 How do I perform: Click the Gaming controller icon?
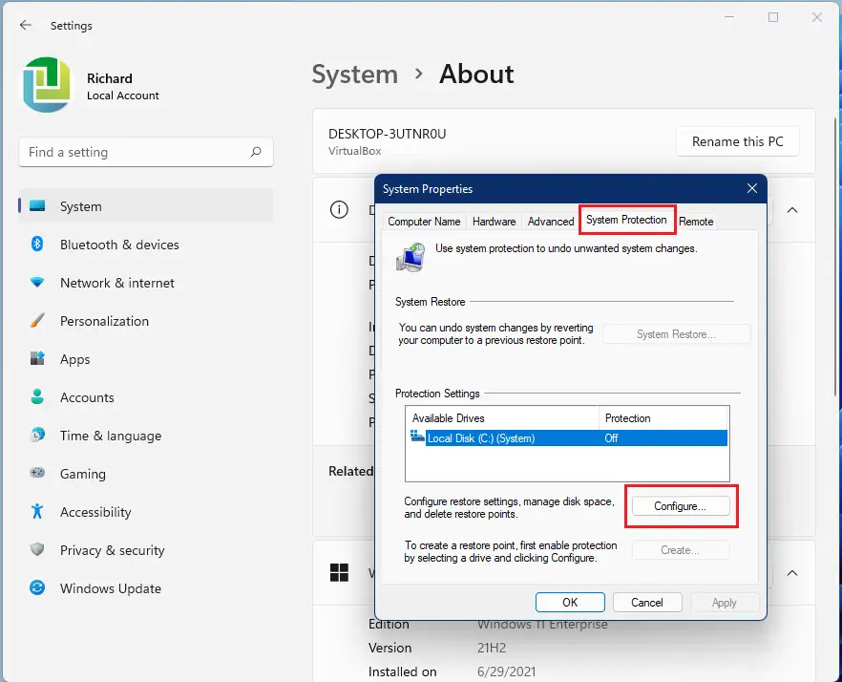pos(37,473)
